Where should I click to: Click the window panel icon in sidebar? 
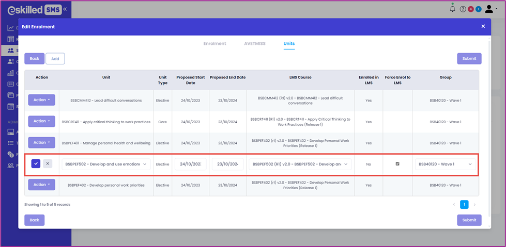click(11, 95)
